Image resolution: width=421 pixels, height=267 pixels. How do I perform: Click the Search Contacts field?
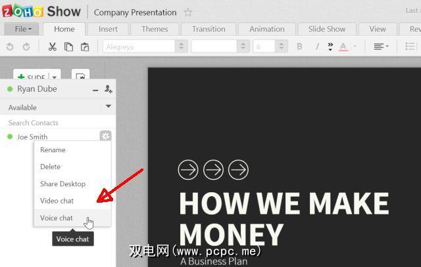tap(58, 123)
